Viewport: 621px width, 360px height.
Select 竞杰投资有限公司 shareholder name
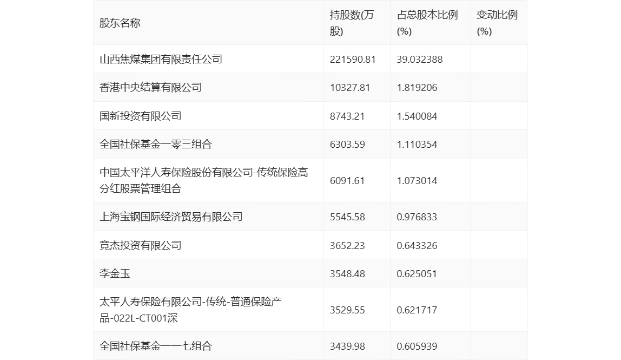(x=141, y=245)
